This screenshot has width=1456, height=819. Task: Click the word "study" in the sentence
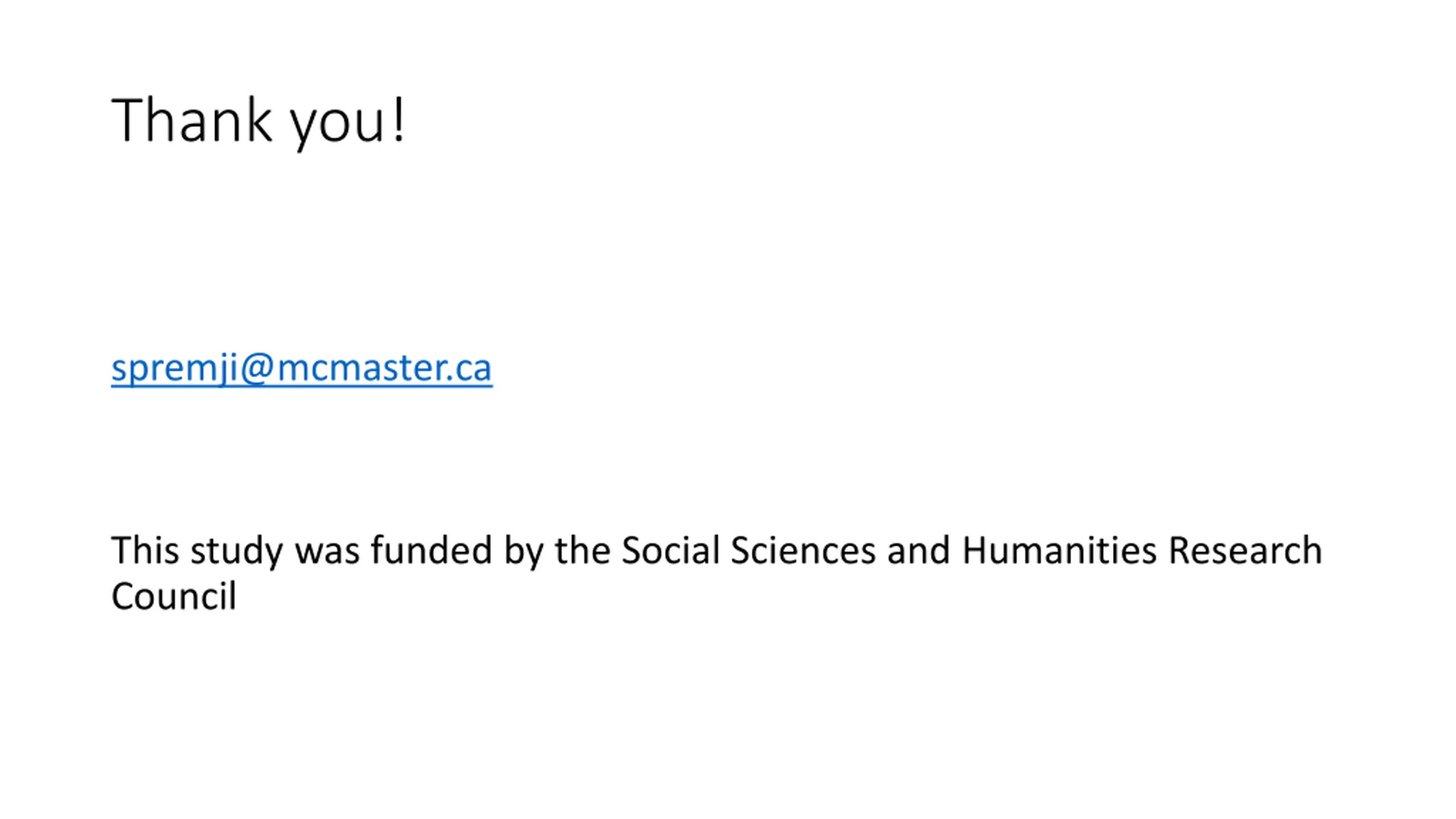[x=237, y=552]
